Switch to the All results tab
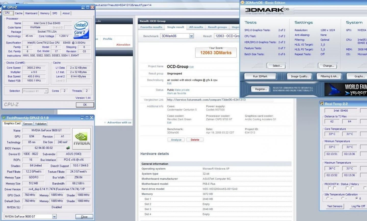Image resolution: width=367 pixels, height=221 pixels. [x=196, y=27]
